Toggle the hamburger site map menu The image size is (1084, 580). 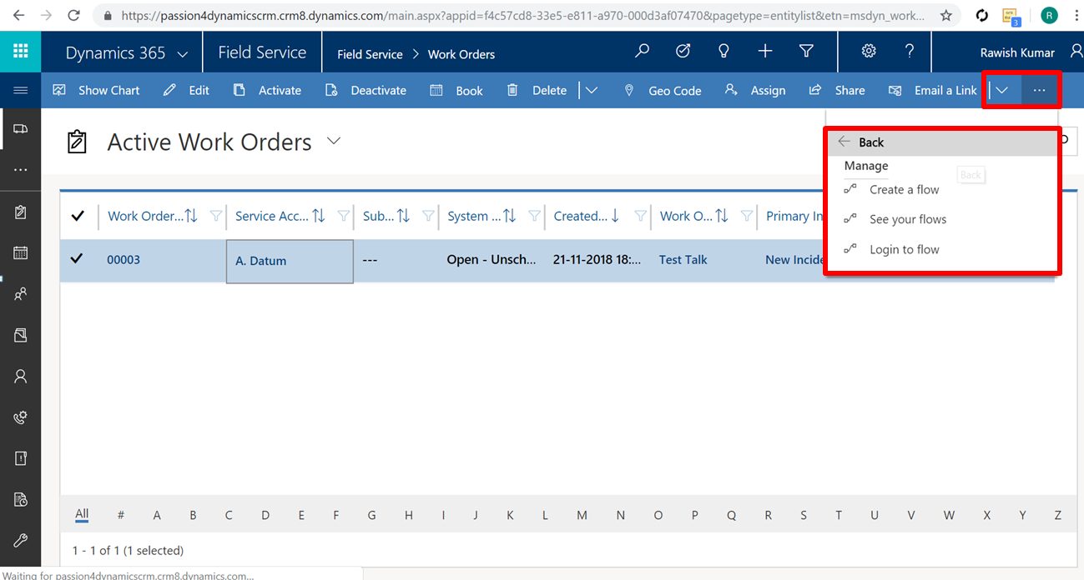[x=21, y=90]
